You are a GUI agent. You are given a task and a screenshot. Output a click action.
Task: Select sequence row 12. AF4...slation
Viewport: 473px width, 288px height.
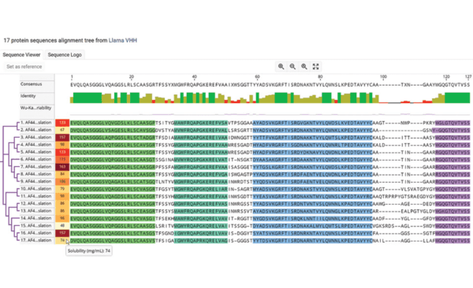click(x=35, y=204)
